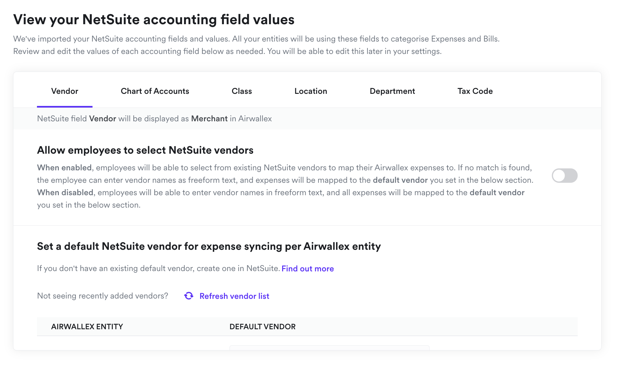
Task: Open the Find out more link
Action: [x=307, y=268]
